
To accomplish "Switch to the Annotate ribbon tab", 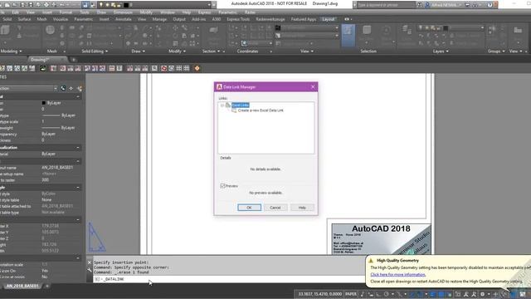I will click(124, 19).
